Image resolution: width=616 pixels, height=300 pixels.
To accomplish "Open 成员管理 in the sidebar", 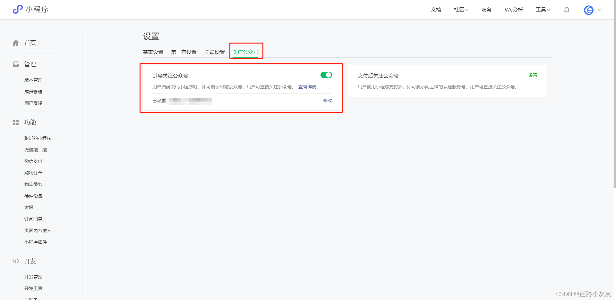I will [33, 92].
